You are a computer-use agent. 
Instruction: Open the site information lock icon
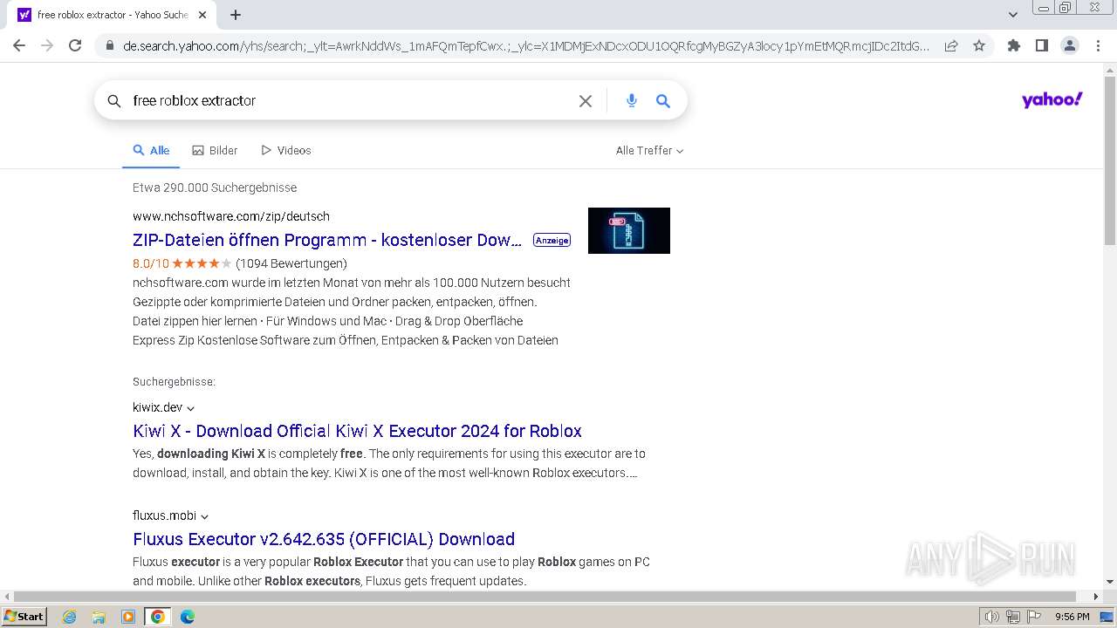[x=109, y=46]
